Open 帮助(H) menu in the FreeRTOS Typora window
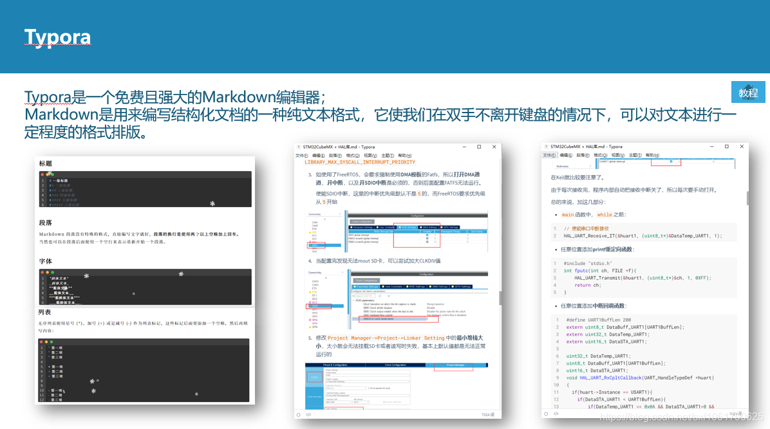Screen dimensions: 770x429 click(x=405, y=156)
